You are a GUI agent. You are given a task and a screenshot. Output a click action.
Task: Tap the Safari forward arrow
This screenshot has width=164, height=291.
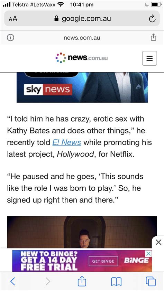[48, 282]
